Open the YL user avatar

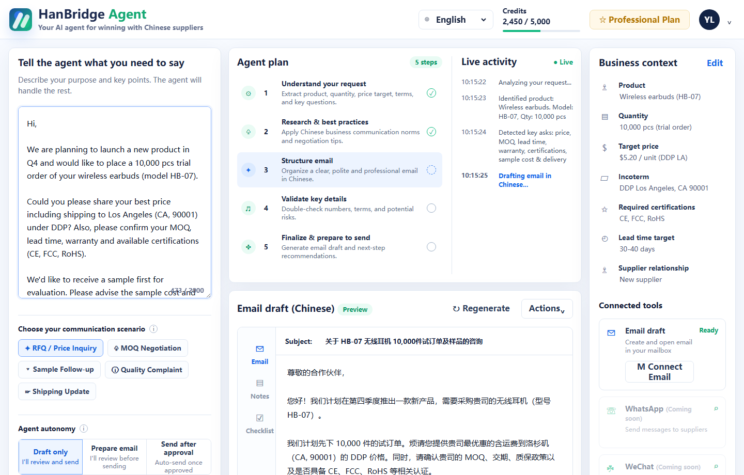pos(709,20)
